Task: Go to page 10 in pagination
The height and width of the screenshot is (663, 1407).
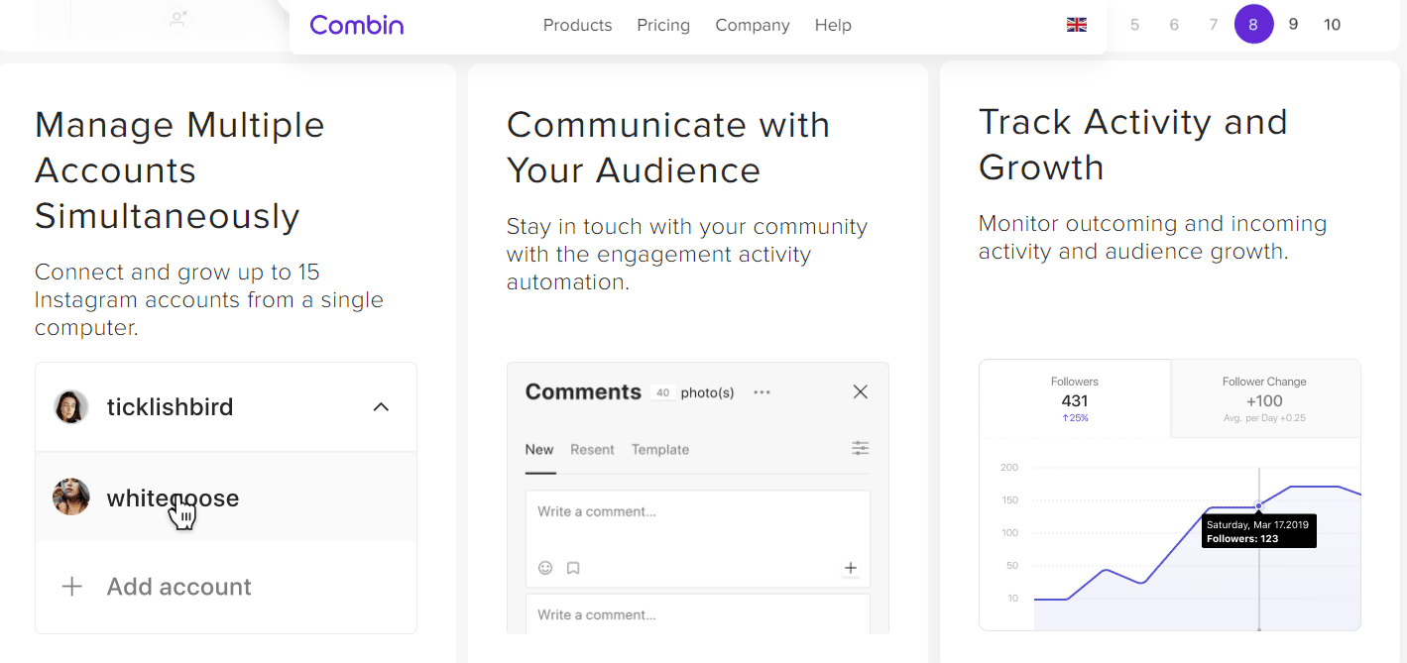Action: coord(1333,25)
